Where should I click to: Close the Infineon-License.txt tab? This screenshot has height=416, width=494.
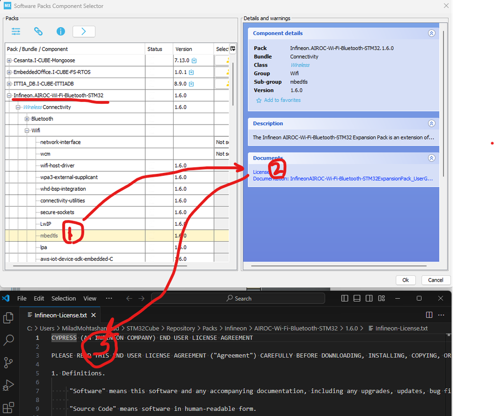[93, 315]
